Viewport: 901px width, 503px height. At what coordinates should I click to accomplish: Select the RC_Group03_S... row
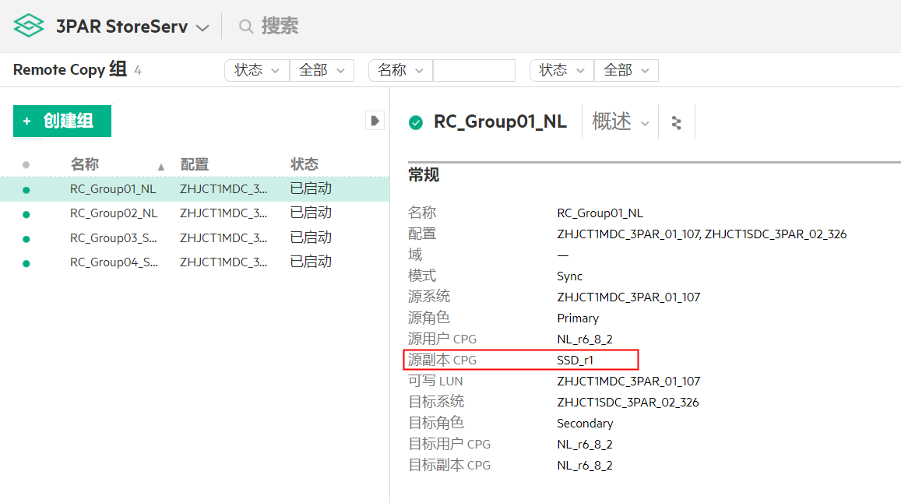(195, 238)
